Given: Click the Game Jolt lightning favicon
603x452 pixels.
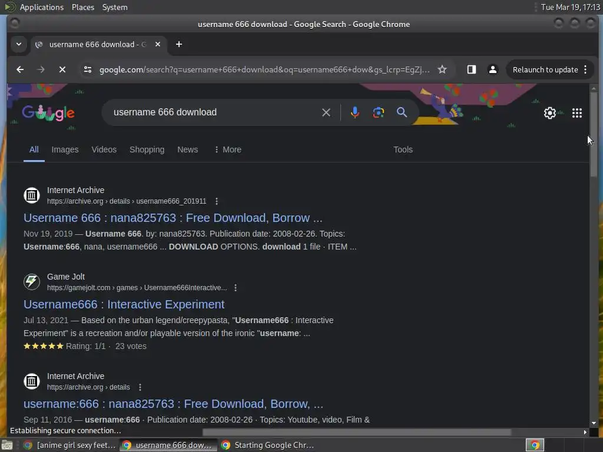Looking at the screenshot, I should (32, 282).
